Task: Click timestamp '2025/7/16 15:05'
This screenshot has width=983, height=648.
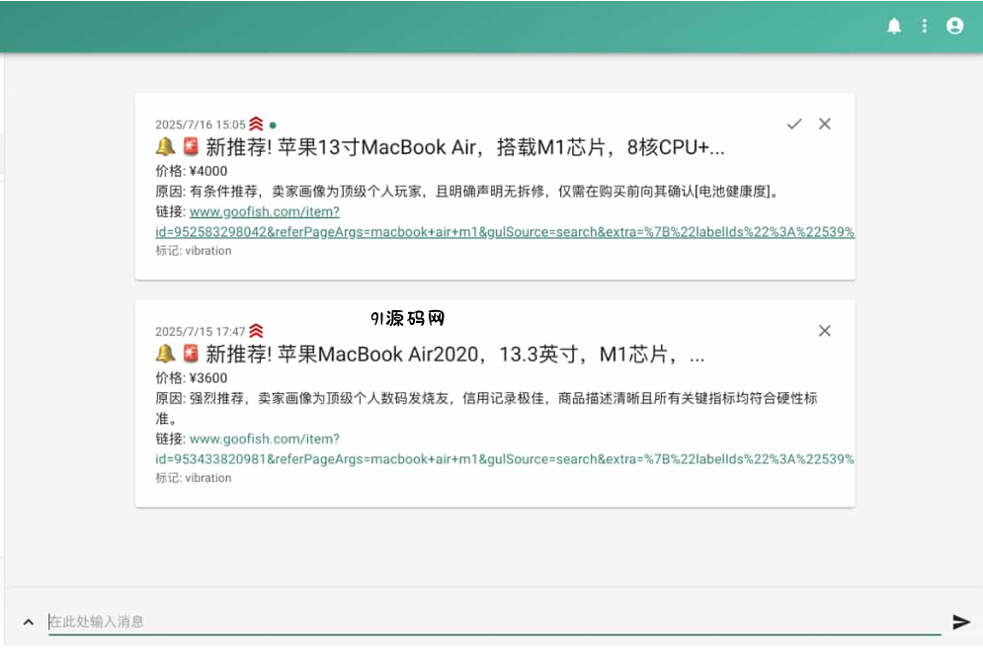Action: [201, 124]
